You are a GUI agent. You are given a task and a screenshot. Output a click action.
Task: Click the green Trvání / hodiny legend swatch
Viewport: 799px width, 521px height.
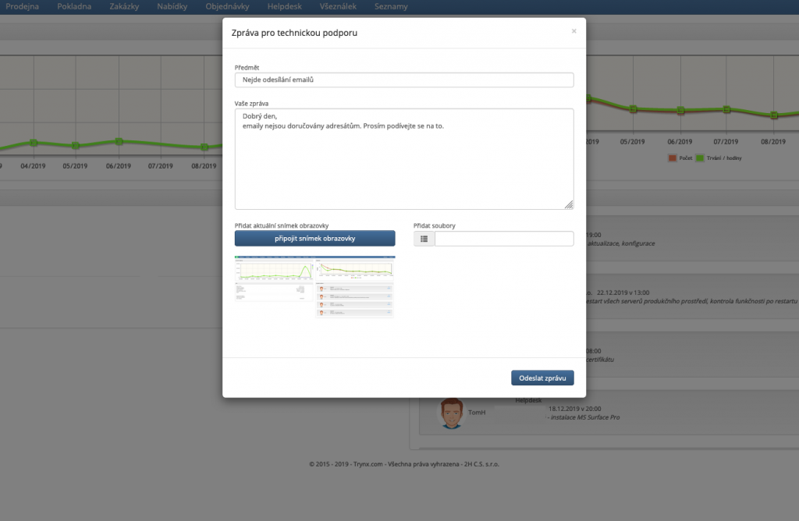[700, 158]
